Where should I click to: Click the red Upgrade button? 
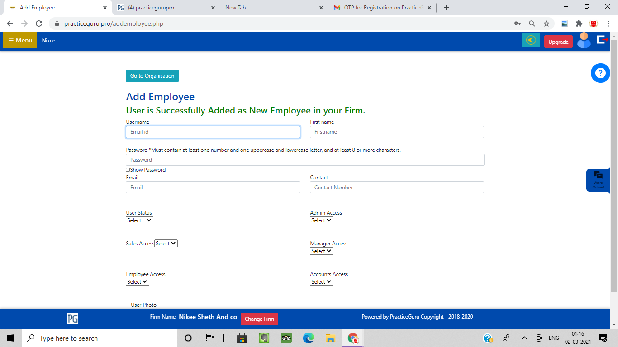click(558, 42)
